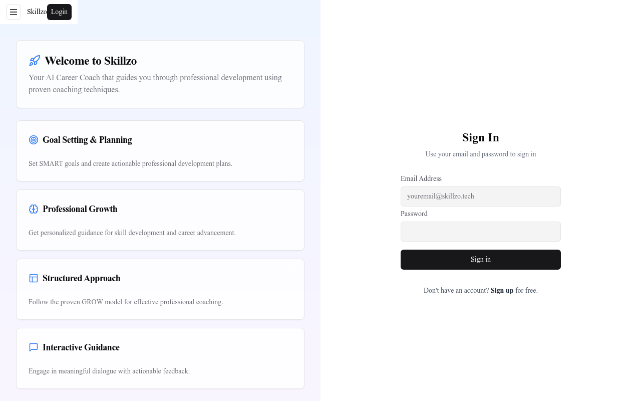Screen dimensions: 641x401
Task: Focus the Email Address input field
Action: tap(481, 196)
